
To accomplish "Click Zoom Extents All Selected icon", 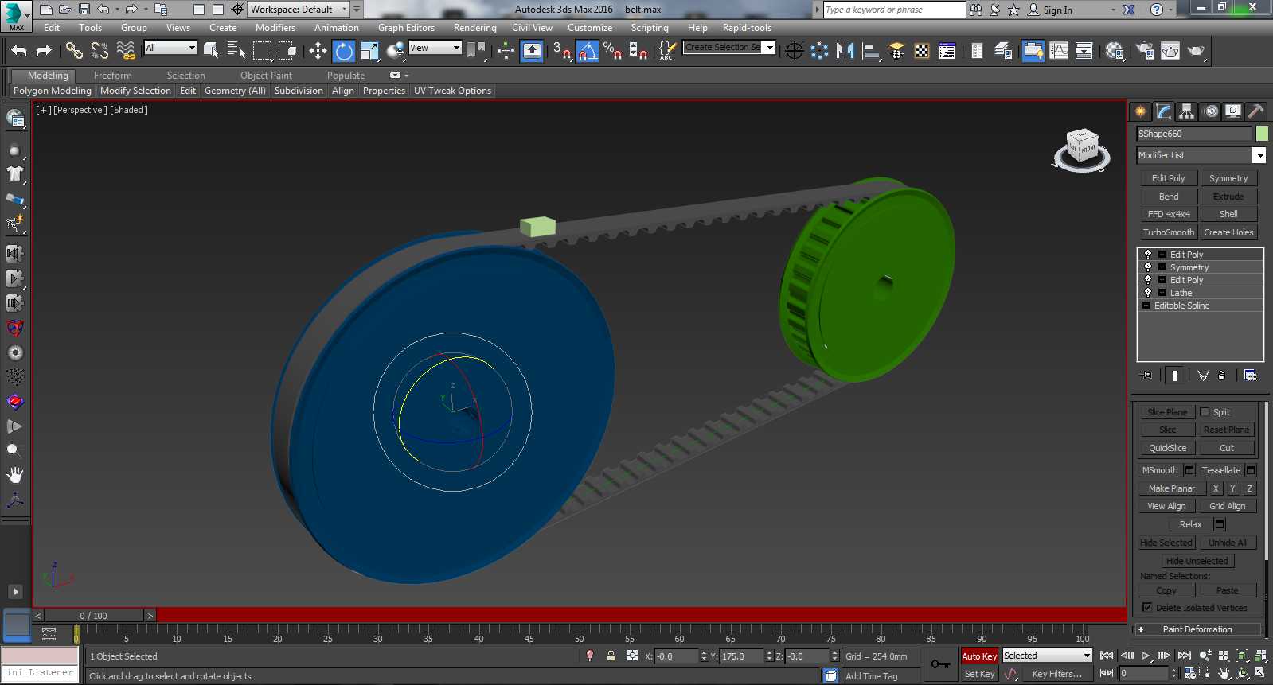I will point(1261,656).
